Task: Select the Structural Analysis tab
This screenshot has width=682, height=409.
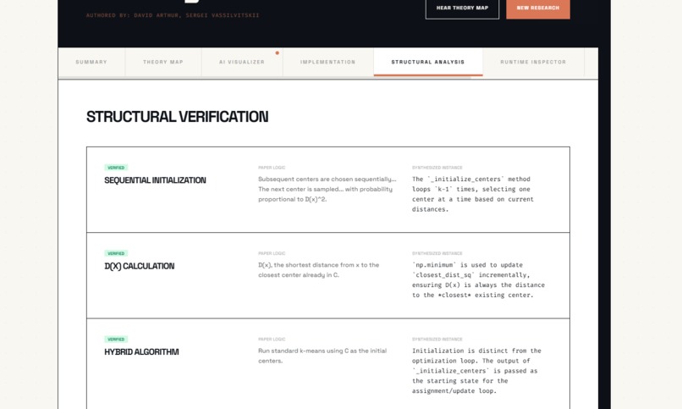Action: coord(428,62)
